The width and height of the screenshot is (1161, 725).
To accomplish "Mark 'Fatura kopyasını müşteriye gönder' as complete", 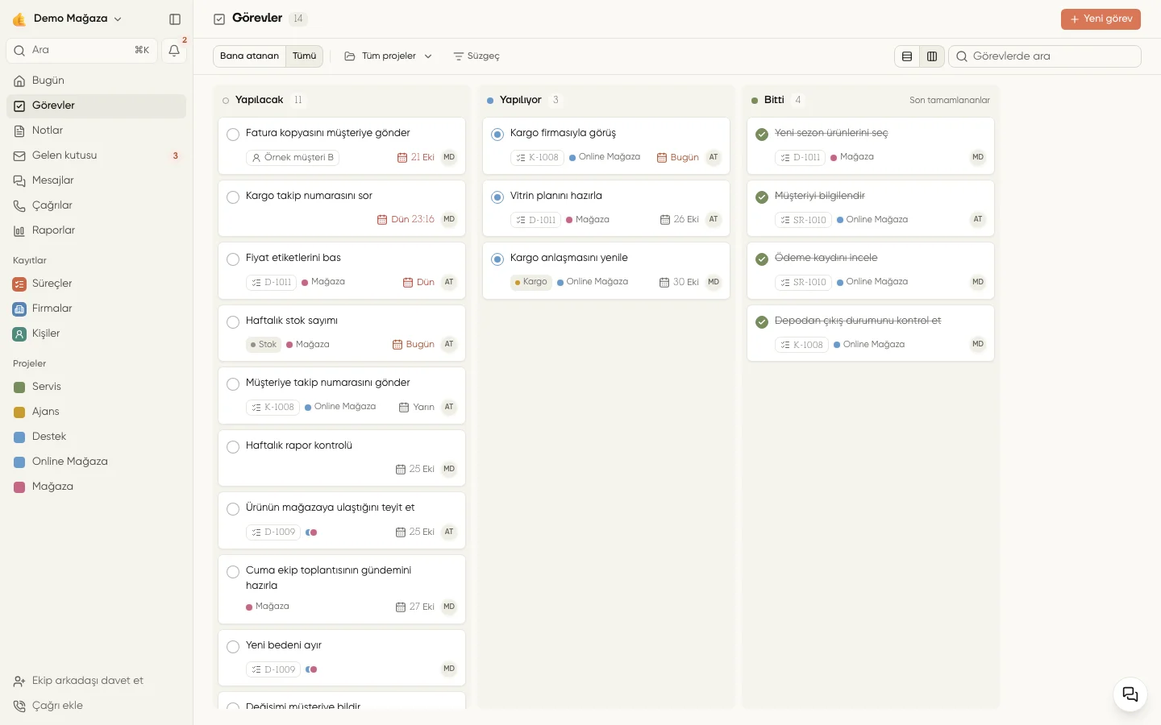I will [233, 134].
